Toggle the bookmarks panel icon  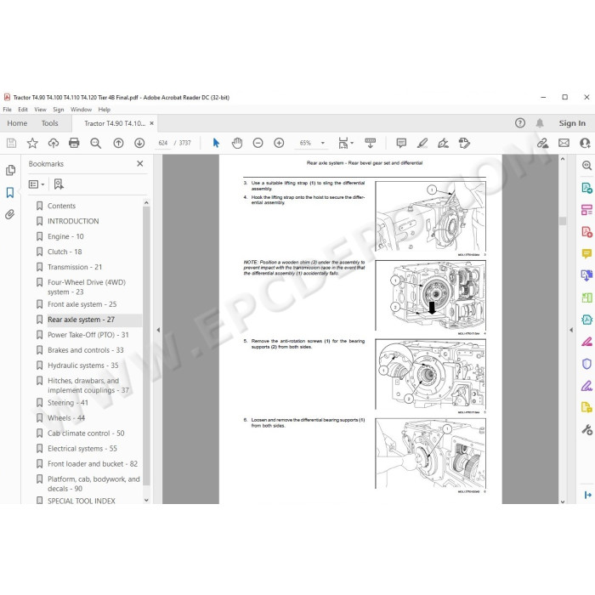point(10,192)
